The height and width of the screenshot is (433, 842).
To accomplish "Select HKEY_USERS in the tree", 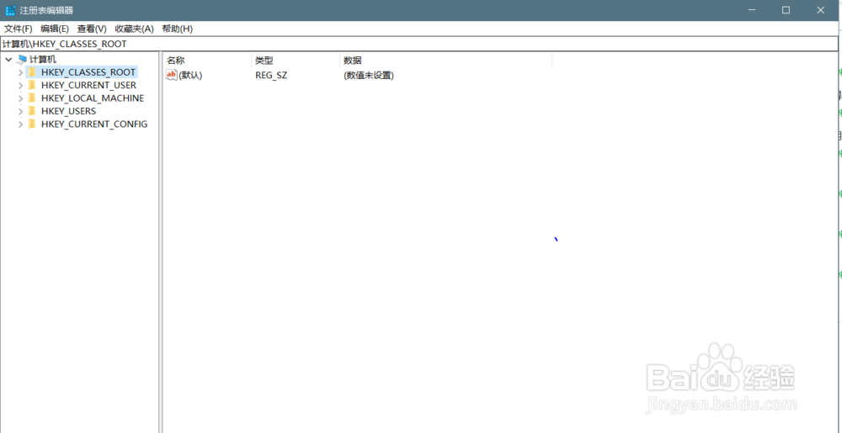I will (x=68, y=111).
